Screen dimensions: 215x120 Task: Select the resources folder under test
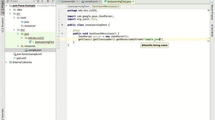pos(30,46)
